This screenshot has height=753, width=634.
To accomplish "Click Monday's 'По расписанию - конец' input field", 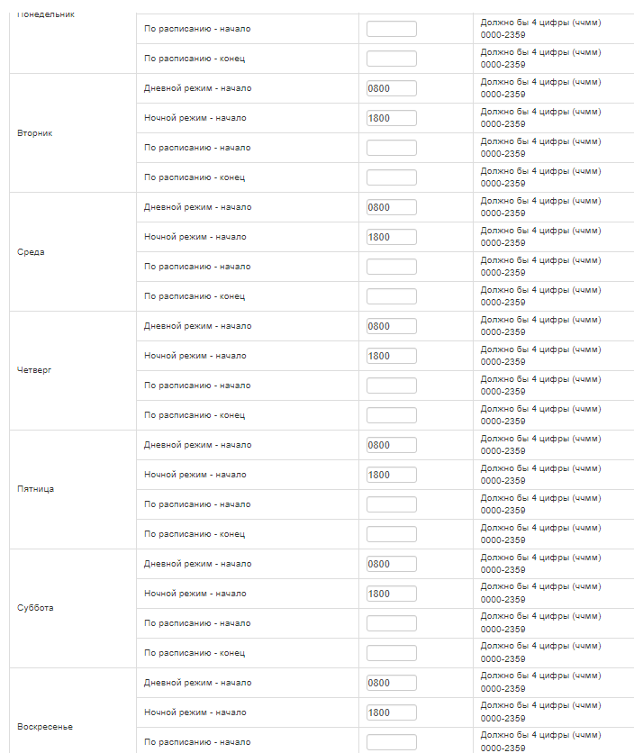I will click(392, 59).
